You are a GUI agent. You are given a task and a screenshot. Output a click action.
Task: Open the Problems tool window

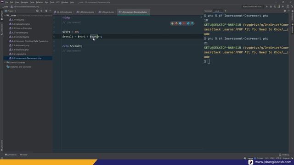click(11, 155)
